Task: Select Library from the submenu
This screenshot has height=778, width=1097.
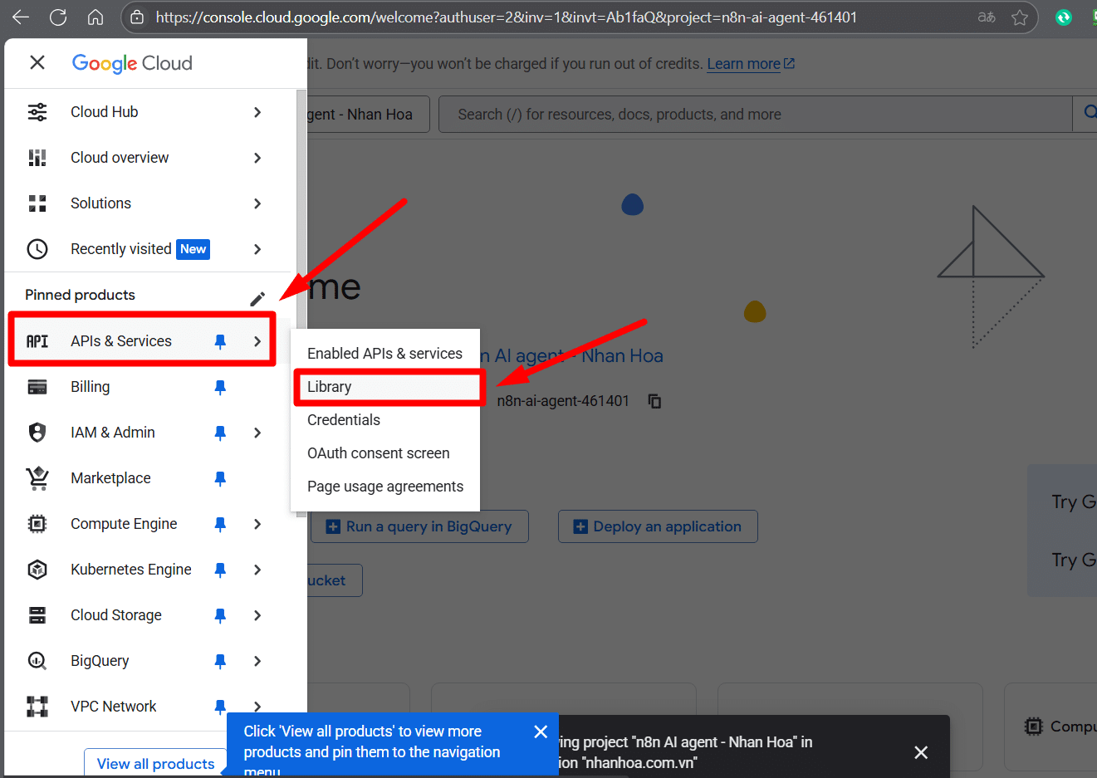Action: 384,387
